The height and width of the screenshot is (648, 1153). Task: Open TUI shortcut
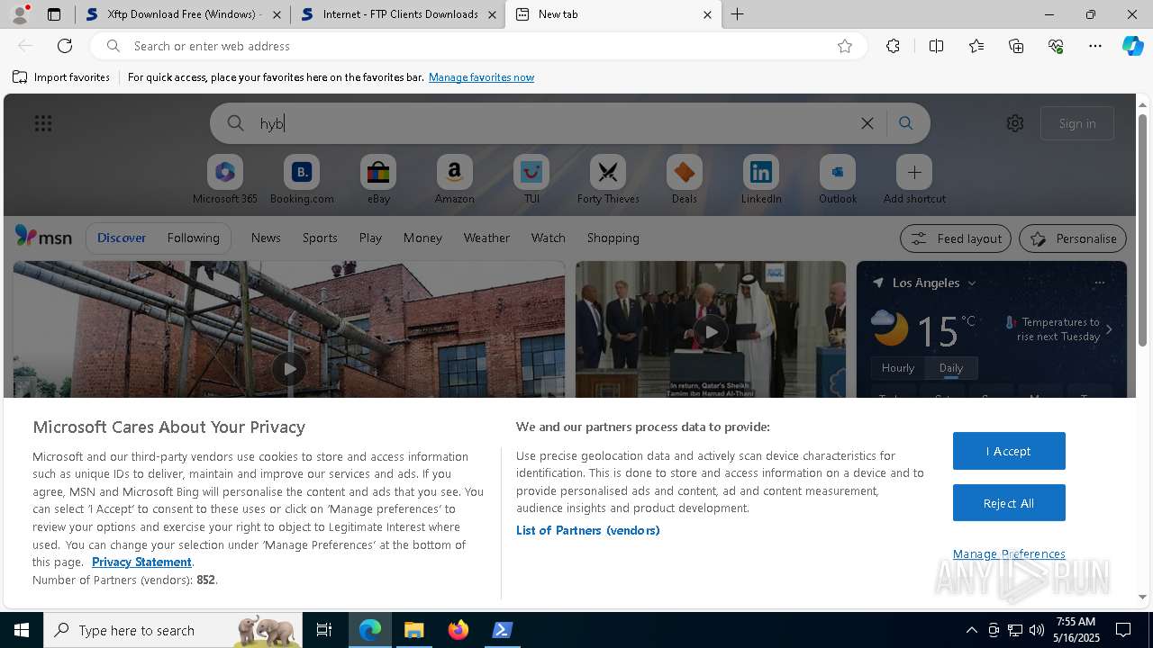[x=531, y=179]
